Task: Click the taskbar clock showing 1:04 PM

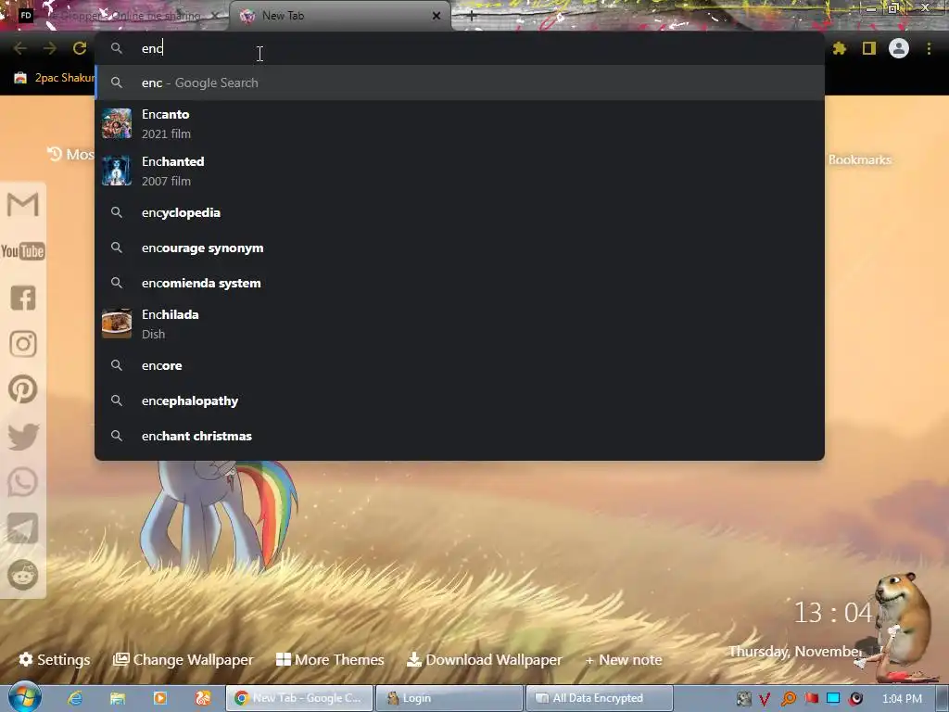Action: pos(902,699)
